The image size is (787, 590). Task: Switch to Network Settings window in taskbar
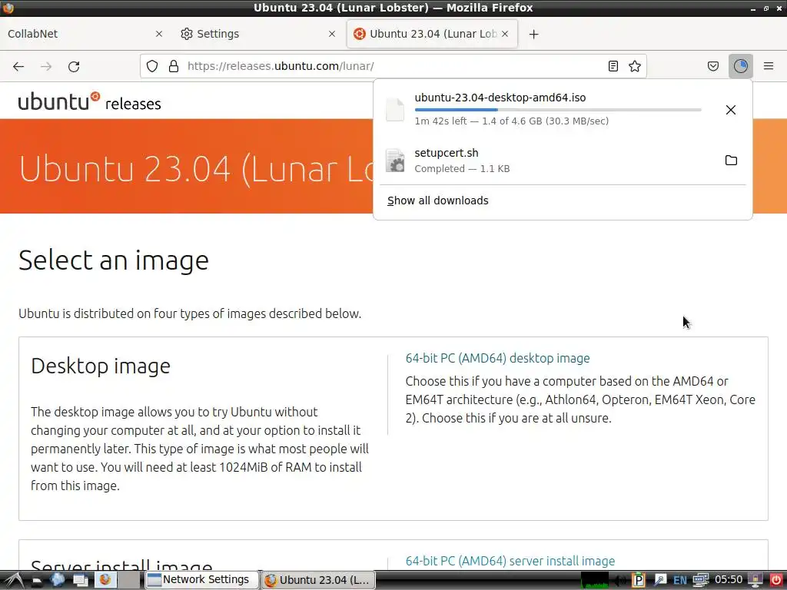(x=201, y=580)
